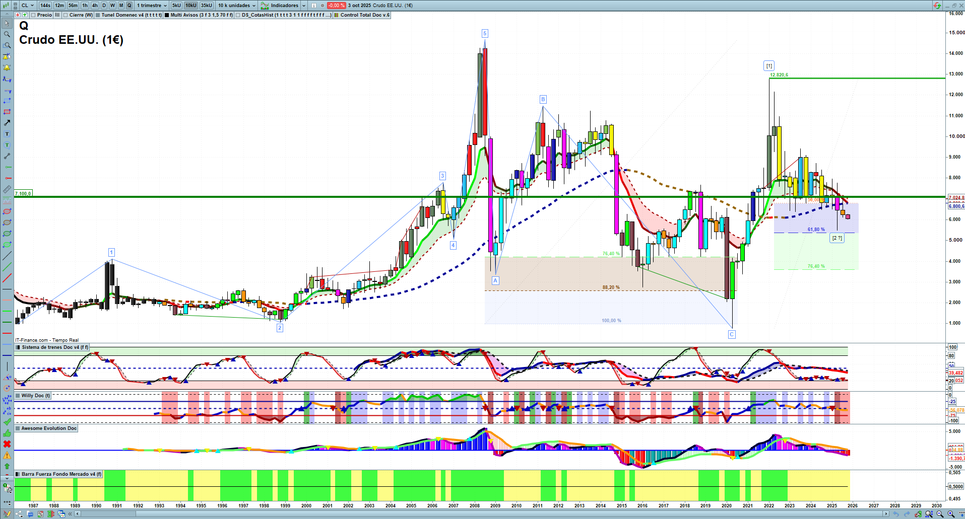Click the Control Total Doc v.6 label
The height and width of the screenshot is (519, 965).
365,15
